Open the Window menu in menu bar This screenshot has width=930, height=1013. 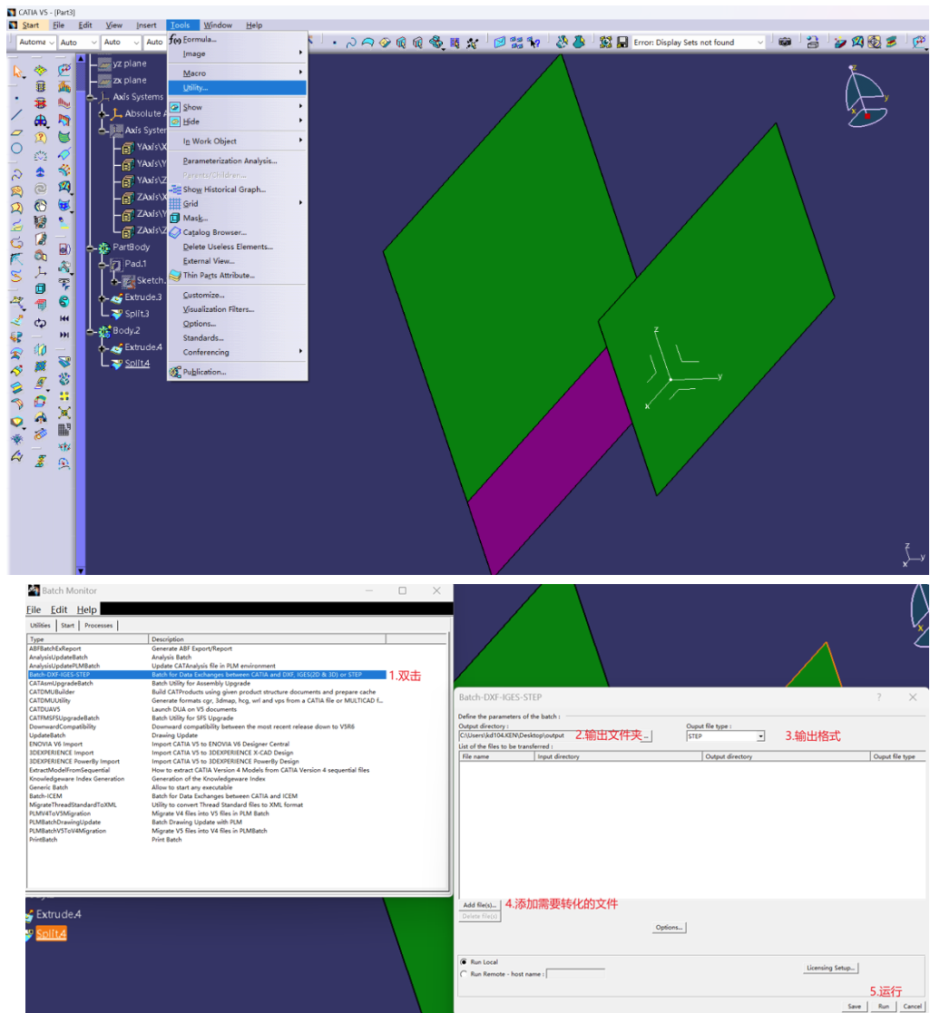(x=218, y=25)
